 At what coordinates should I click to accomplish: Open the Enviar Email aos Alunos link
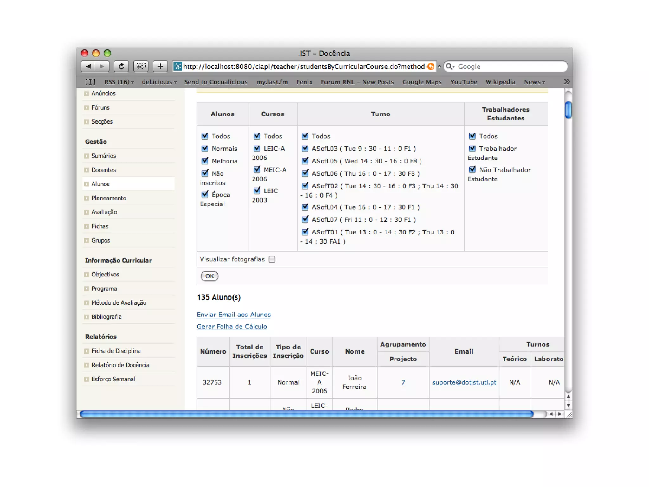(x=234, y=315)
